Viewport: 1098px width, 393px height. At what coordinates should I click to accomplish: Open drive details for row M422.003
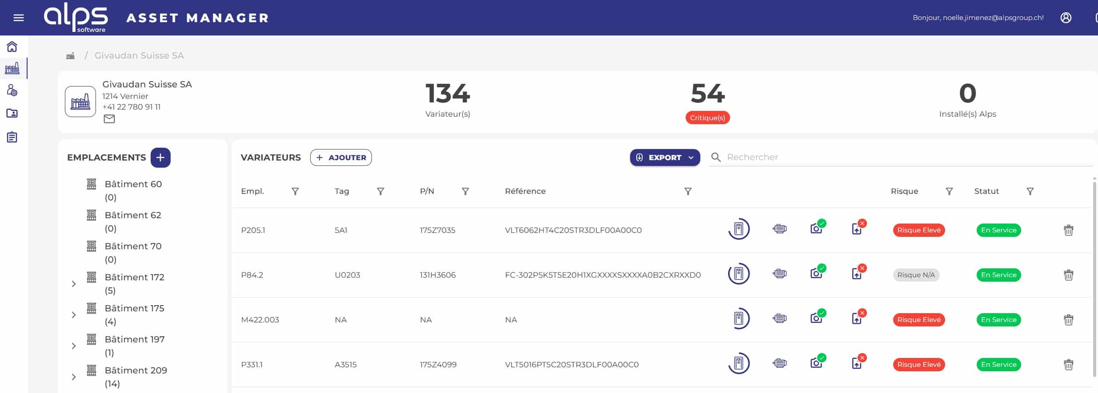739,318
